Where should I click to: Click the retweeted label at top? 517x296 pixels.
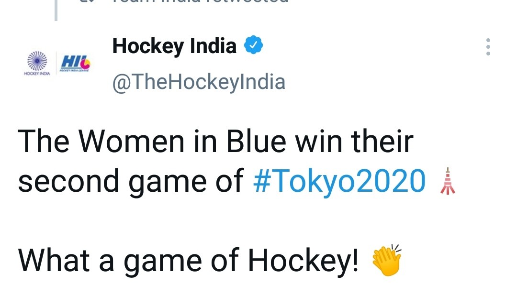click(x=201, y=2)
